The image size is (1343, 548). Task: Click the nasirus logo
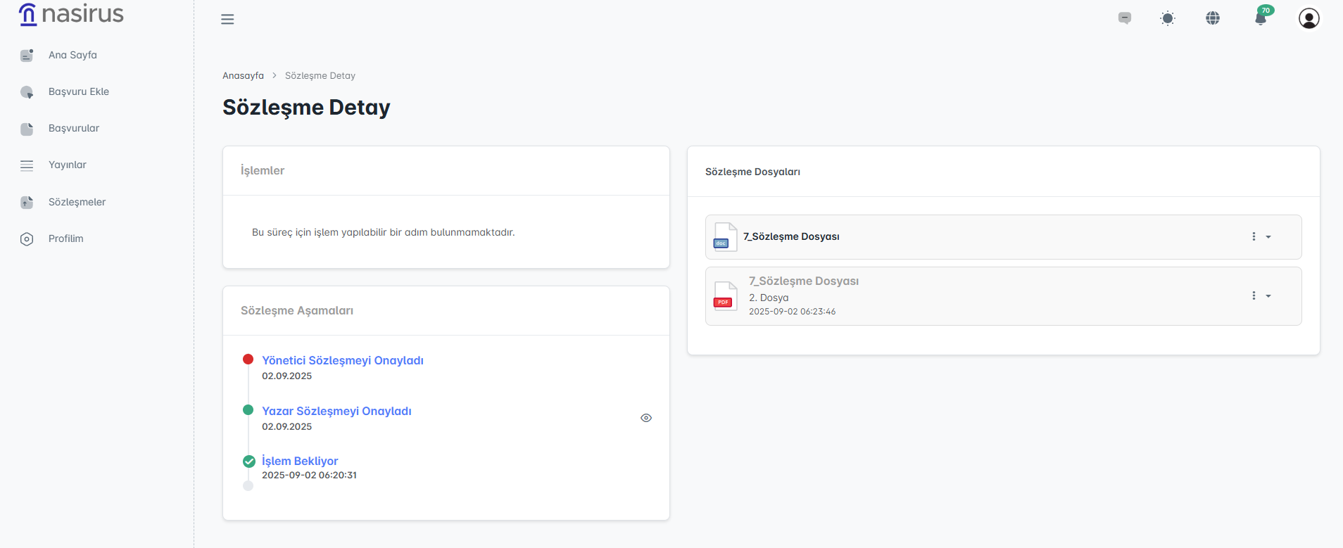[71, 14]
